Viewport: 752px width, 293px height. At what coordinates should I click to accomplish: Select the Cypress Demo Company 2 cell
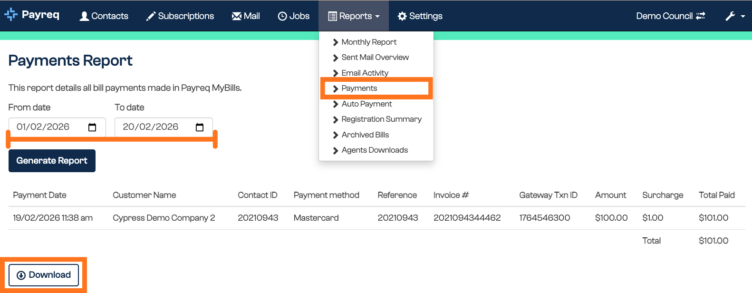click(x=164, y=218)
